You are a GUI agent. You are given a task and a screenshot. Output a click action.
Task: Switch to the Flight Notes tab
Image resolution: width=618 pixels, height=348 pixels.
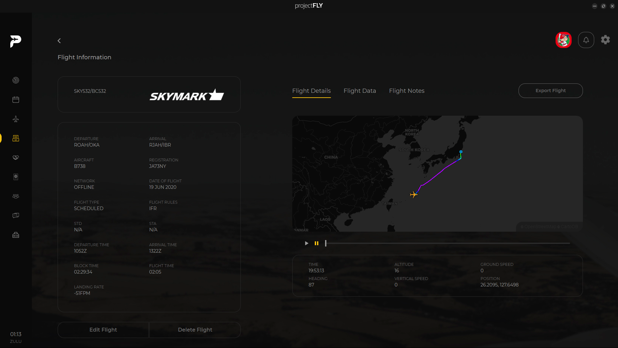click(407, 91)
